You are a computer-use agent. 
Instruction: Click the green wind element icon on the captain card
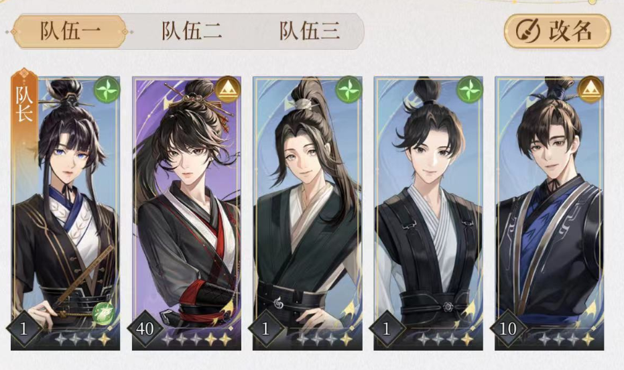tap(107, 89)
